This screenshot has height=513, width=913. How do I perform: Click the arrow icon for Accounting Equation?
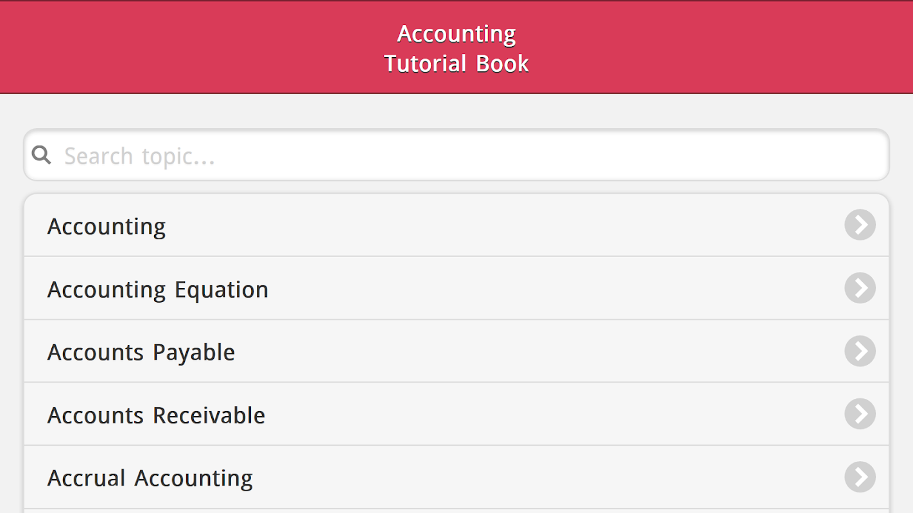tap(860, 288)
